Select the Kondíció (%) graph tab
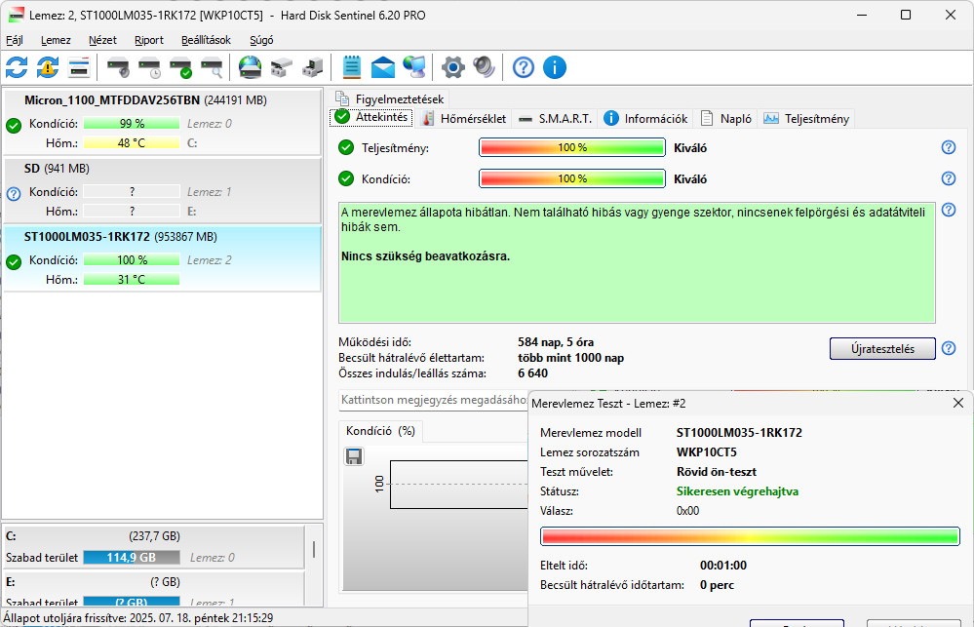The width and height of the screenshot is (974, 627). pos(381,431)
